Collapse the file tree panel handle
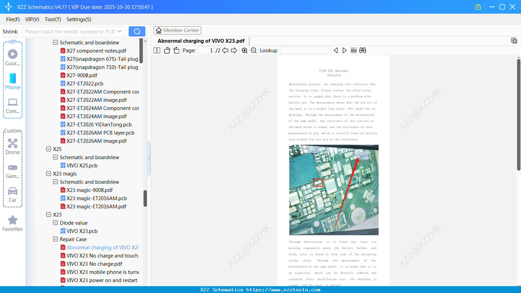The width and height of the screenshot is (521, 293). [x=149, y=158]
